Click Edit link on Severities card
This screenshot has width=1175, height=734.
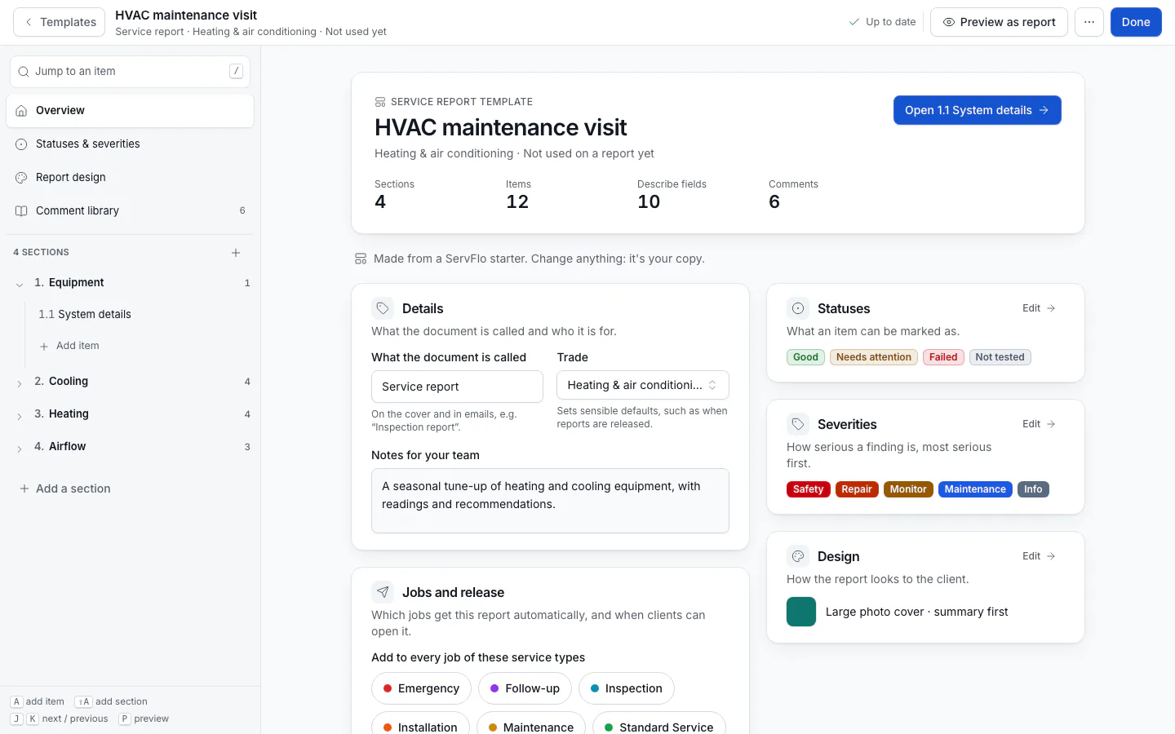pyautogui.click(x=1039, y=424)
